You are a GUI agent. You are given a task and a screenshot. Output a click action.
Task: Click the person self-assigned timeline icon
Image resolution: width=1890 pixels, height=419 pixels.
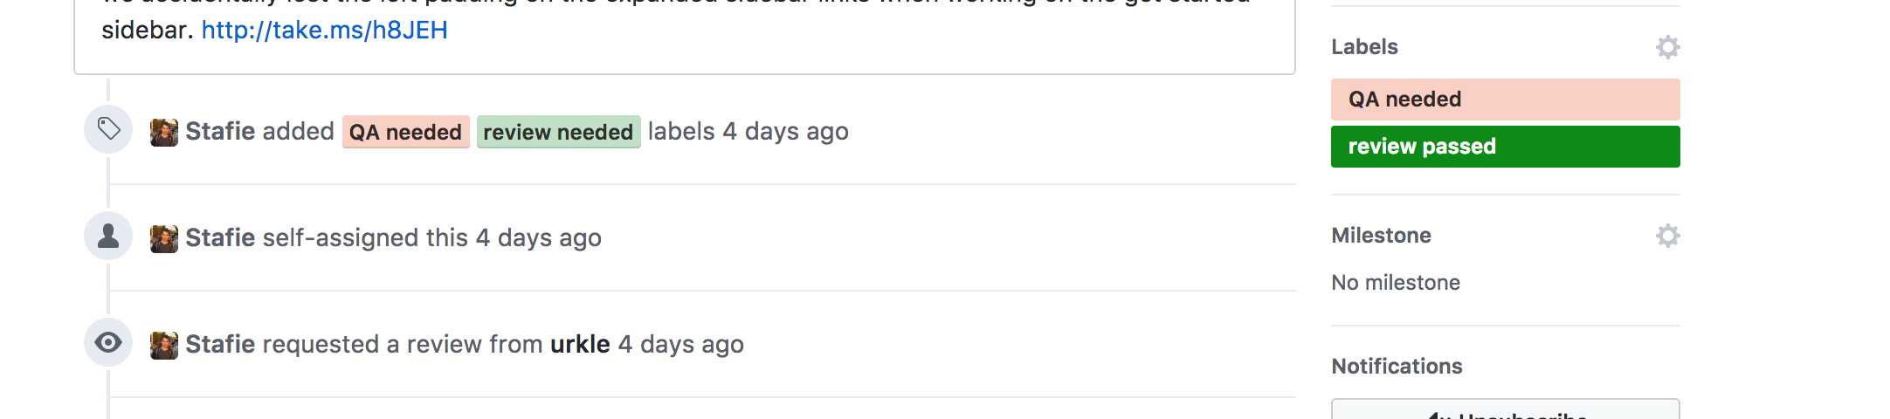(108, 236)
